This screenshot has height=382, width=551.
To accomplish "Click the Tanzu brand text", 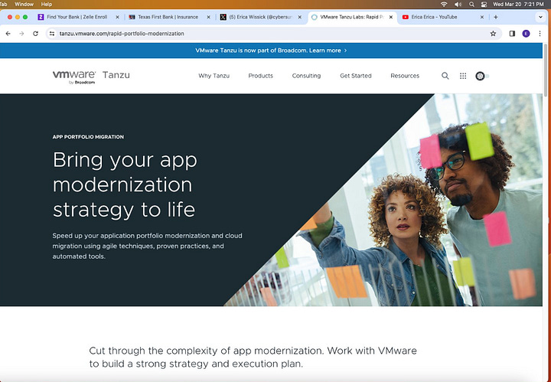I will pos(116,75).
